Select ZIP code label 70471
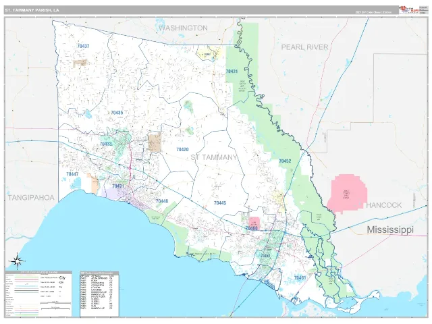432x324 pixels. click(118, 186)
